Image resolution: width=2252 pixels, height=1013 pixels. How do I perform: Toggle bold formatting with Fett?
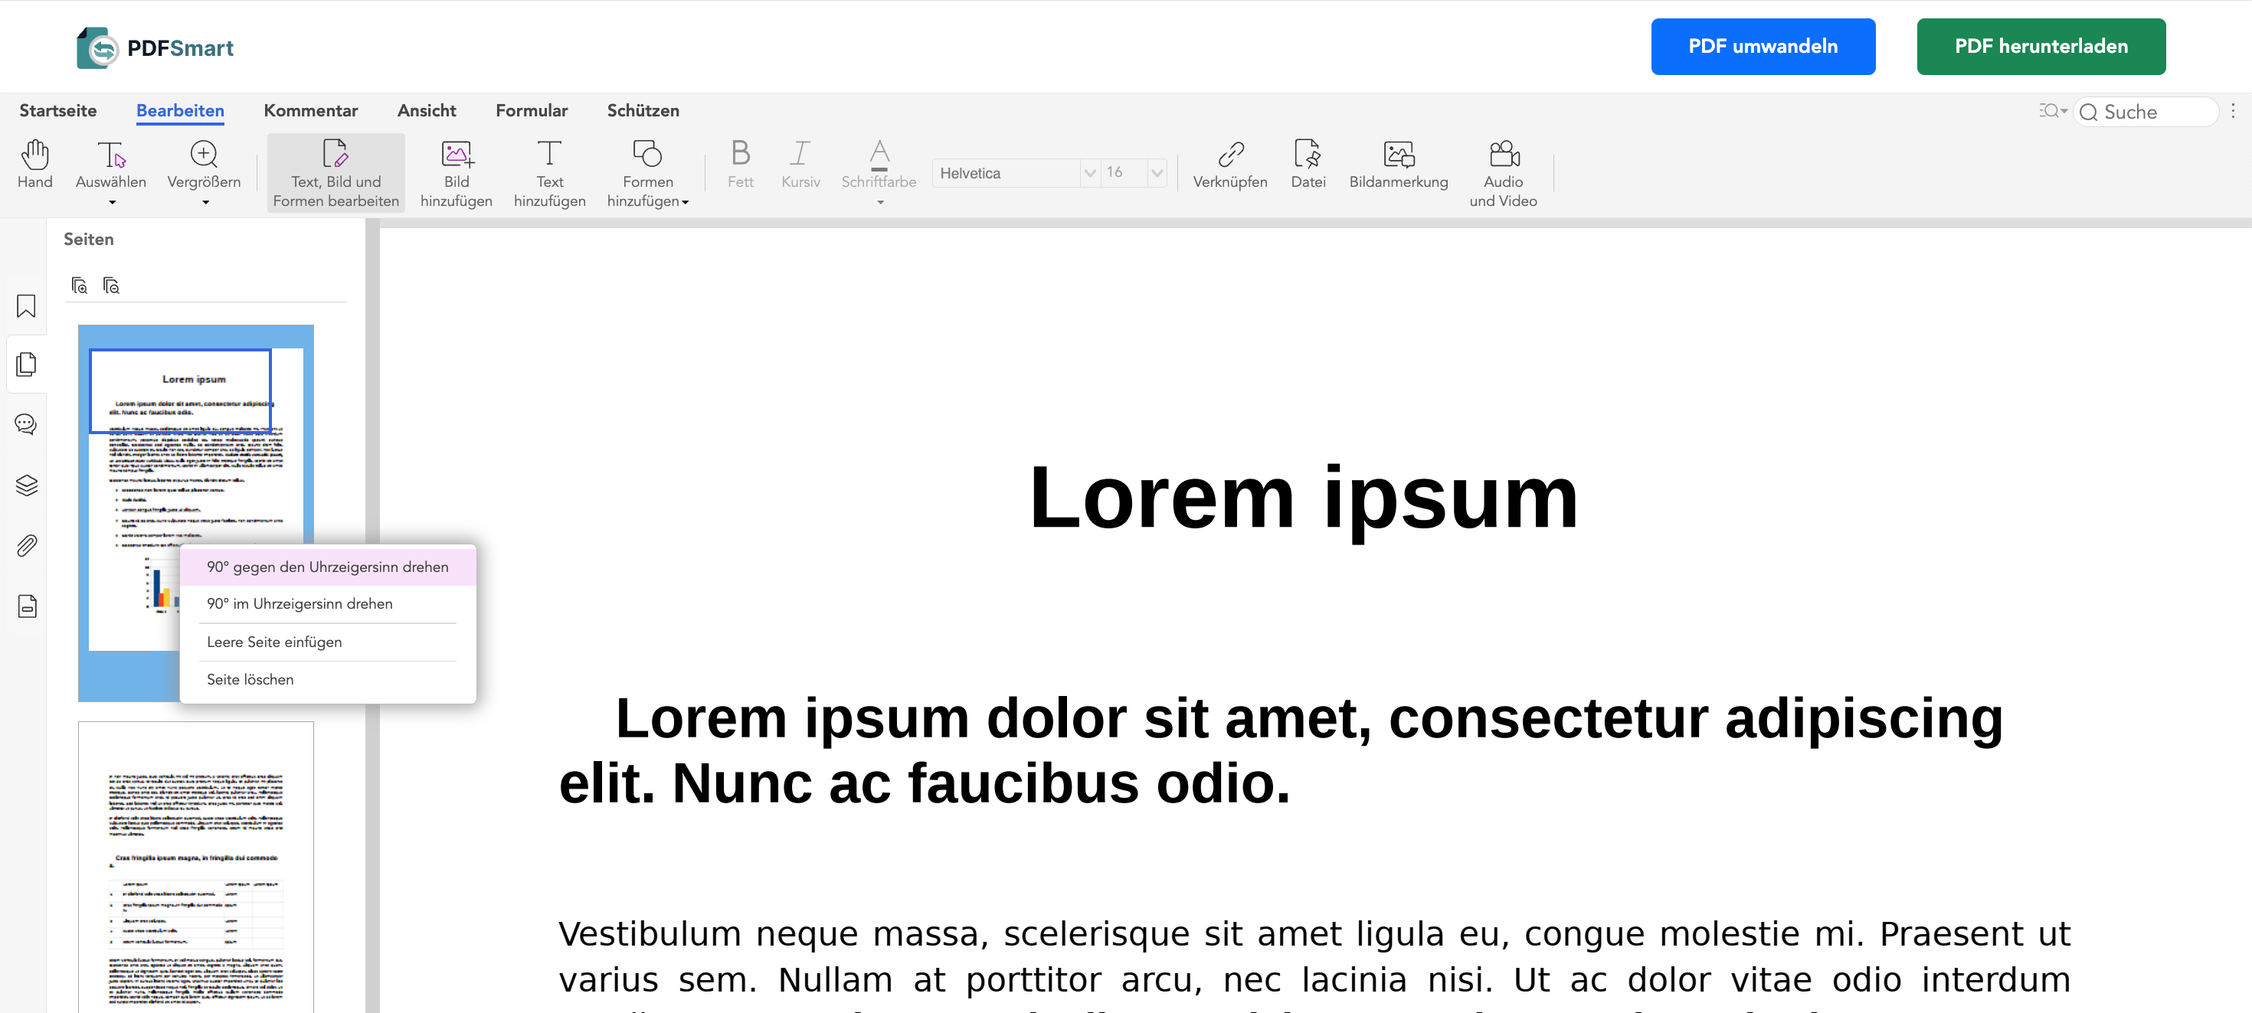click(740, 166)
